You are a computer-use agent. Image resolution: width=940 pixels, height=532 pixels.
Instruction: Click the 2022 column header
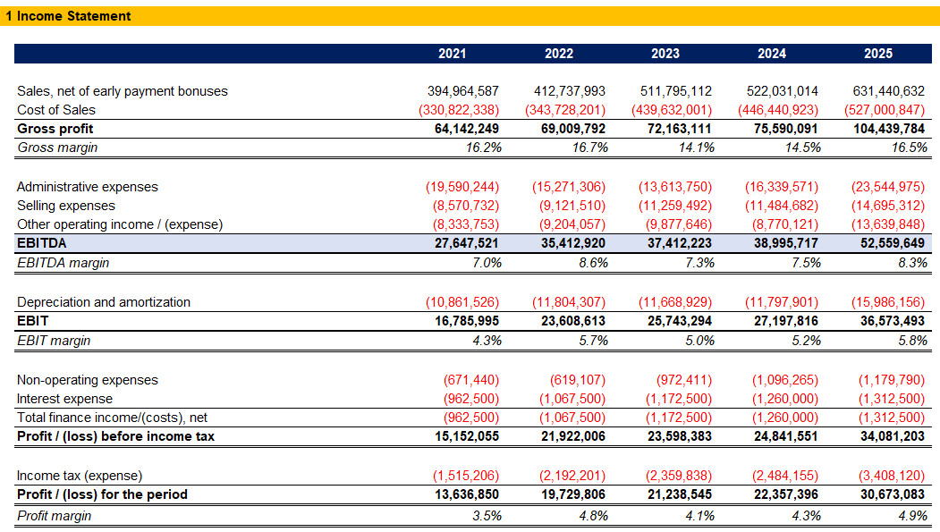pos(559,54)
